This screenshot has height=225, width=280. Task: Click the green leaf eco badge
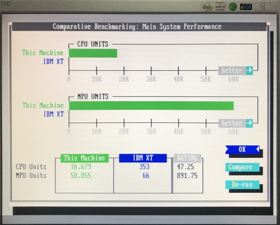(x=233, y=7)
